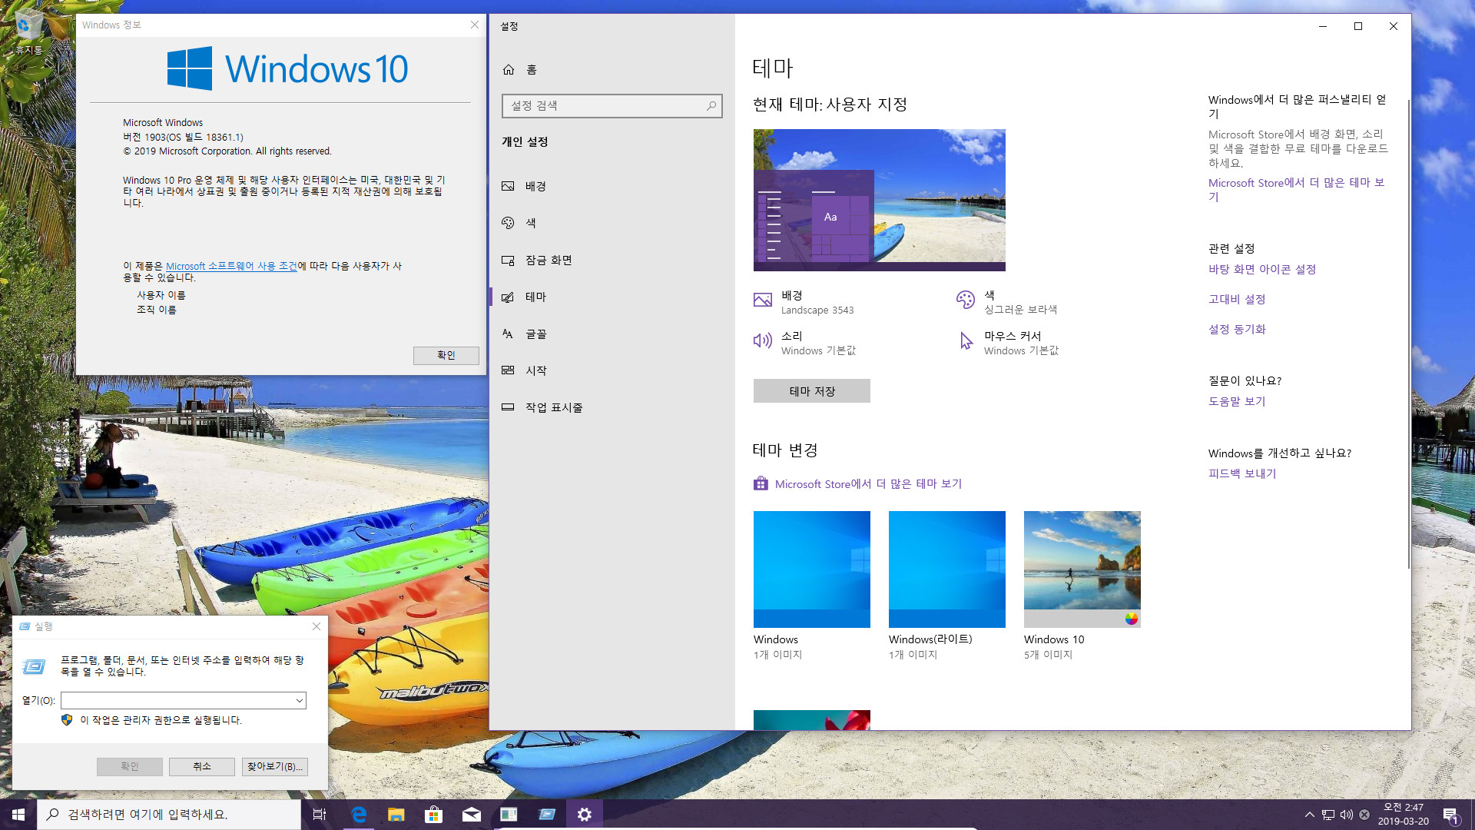Click the Run dialog title bar icon
Viewport: 1475px width, 830px height.
[x=25, y=627]
